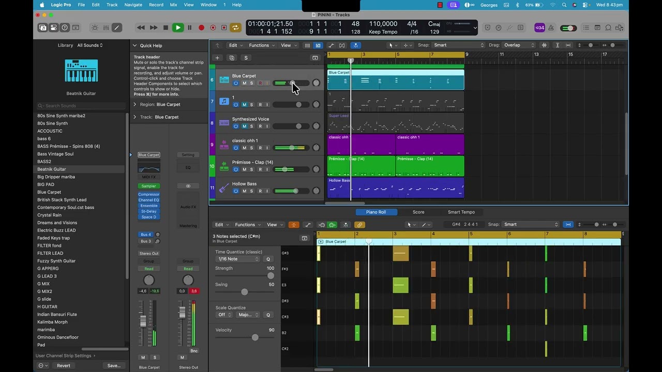Toggle power button on Hollow Bass track
Viewport: 662px width, 372px height.
(236, 191)
